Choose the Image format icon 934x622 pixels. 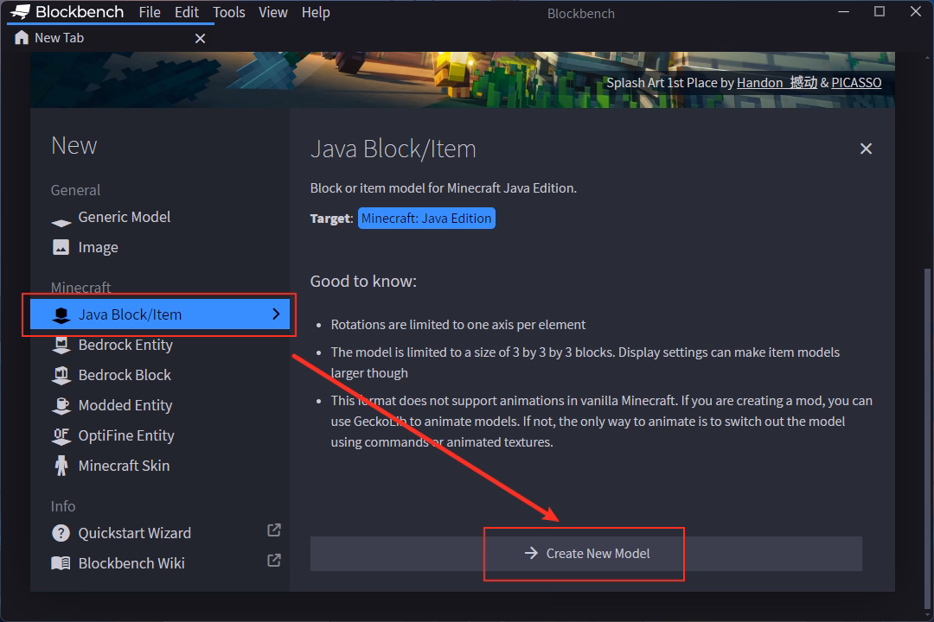point(61,247)
